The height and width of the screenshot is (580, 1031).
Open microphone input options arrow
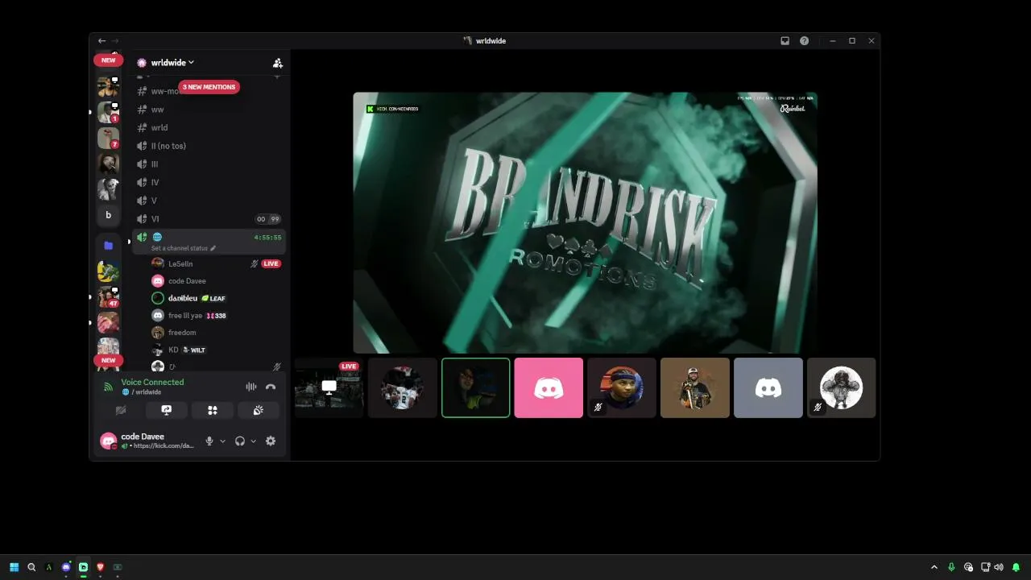click(222, 441)
